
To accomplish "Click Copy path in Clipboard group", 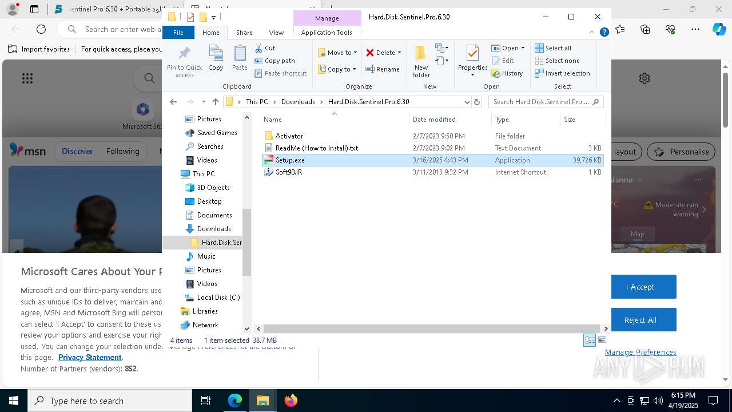I will pos(274,61).
